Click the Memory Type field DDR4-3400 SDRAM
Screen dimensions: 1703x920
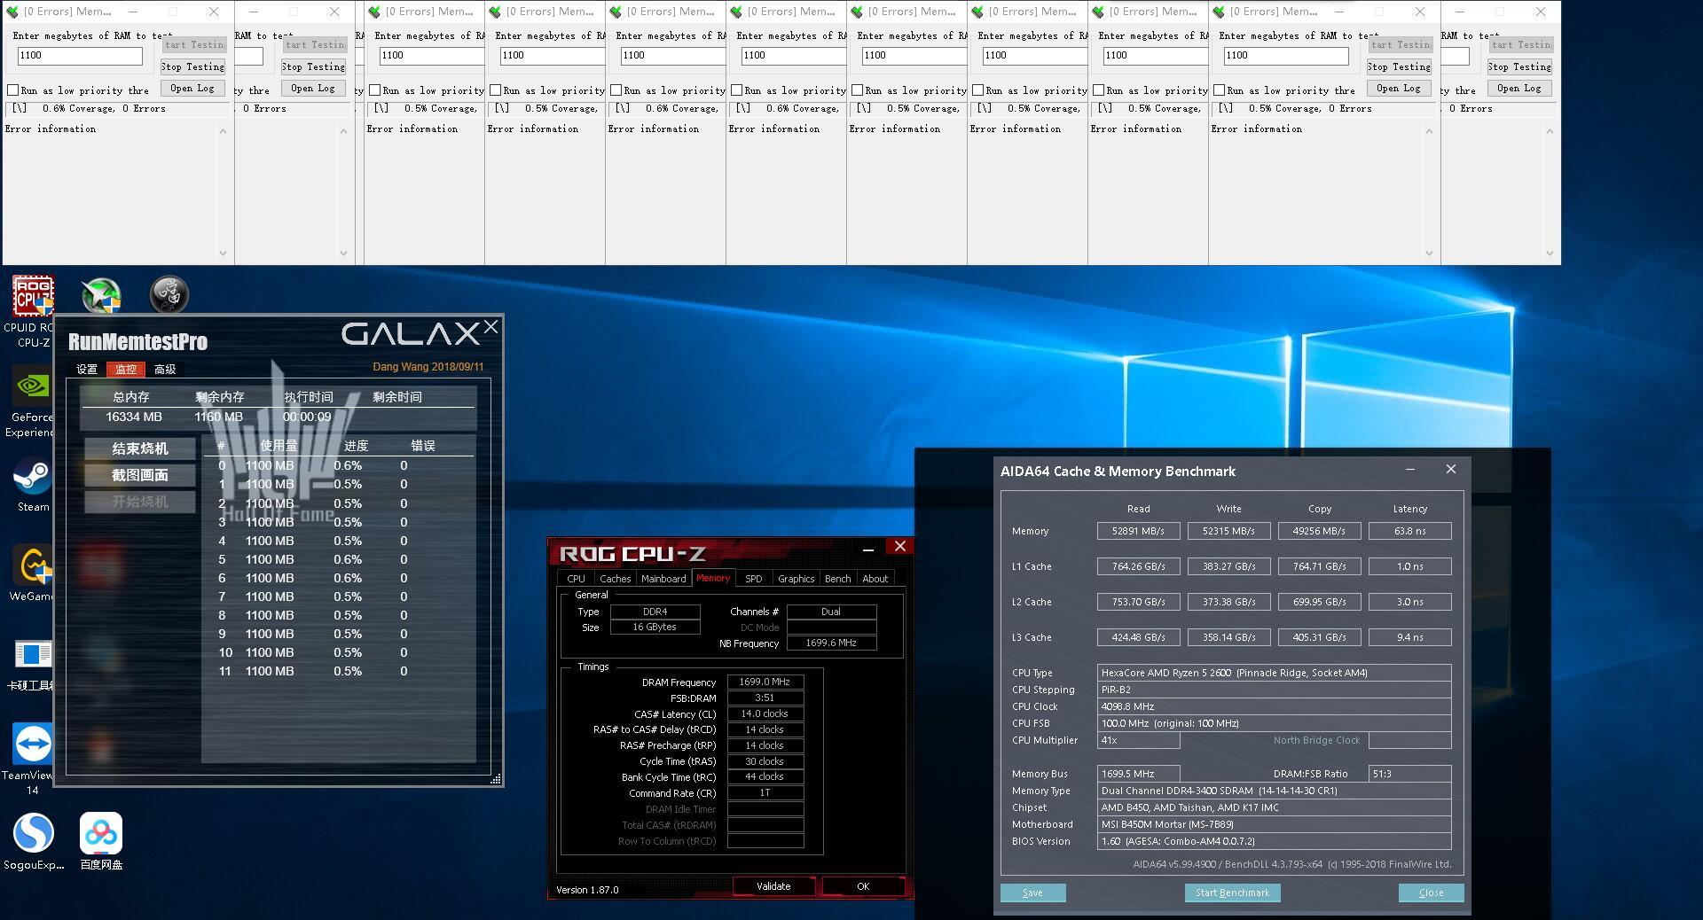(x=1274, y=791)
